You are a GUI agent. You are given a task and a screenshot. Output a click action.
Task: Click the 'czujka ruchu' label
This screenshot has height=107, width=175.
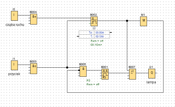15,25
